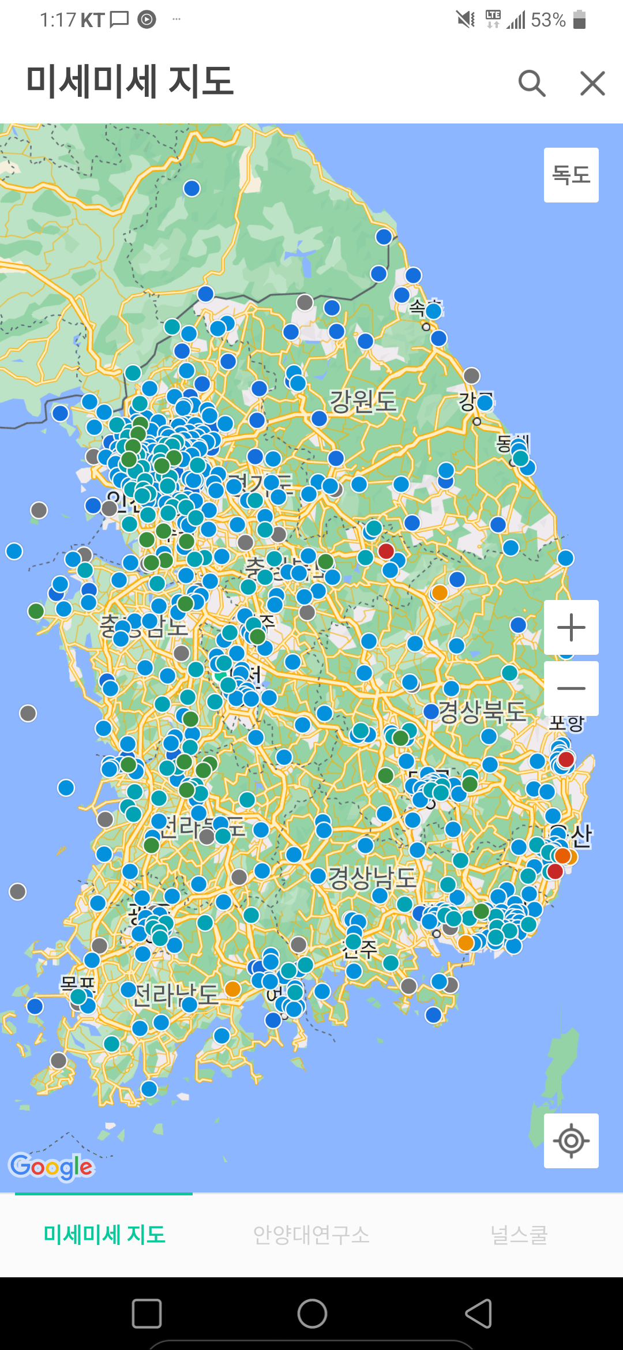
Task: Open the 널스쿨 tab
Action: coord(519,1235)
